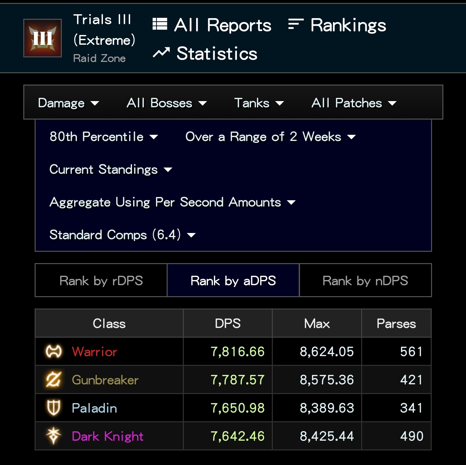
Task: Click the Statistics trend arrow icon
Action: 161,52
